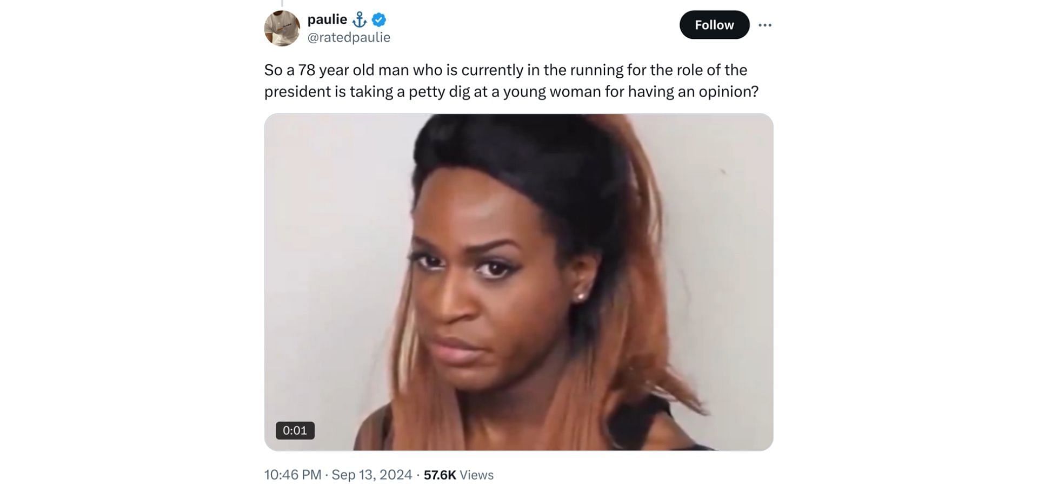Click the 10:46 PM post time

(x=292, y=475)
